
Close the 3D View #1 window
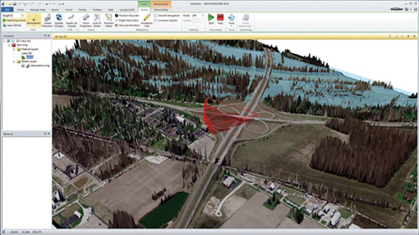point(415,36)
